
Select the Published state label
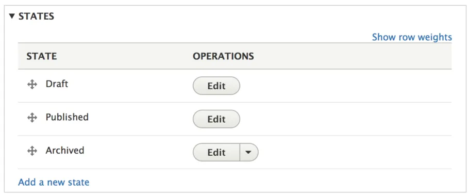pyautogui.click(x=67, y=117)
